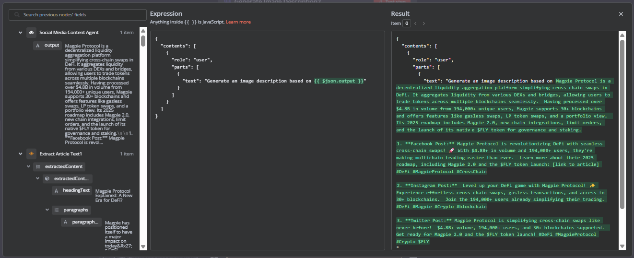Click the 'A' type icon beside headingText
Viewport: 634px width, 258px height.
coord(56,190)
